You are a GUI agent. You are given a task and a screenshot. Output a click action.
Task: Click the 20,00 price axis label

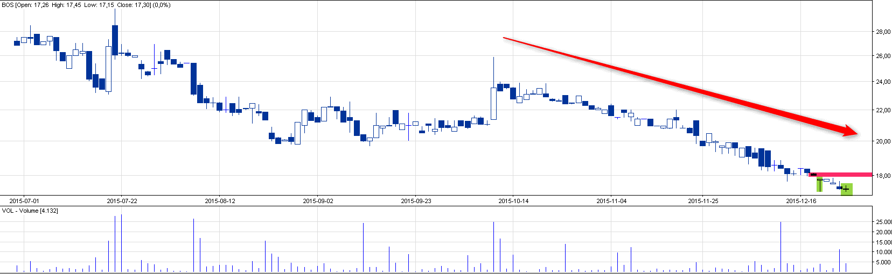pyautogui.click(x=883, y=142)
